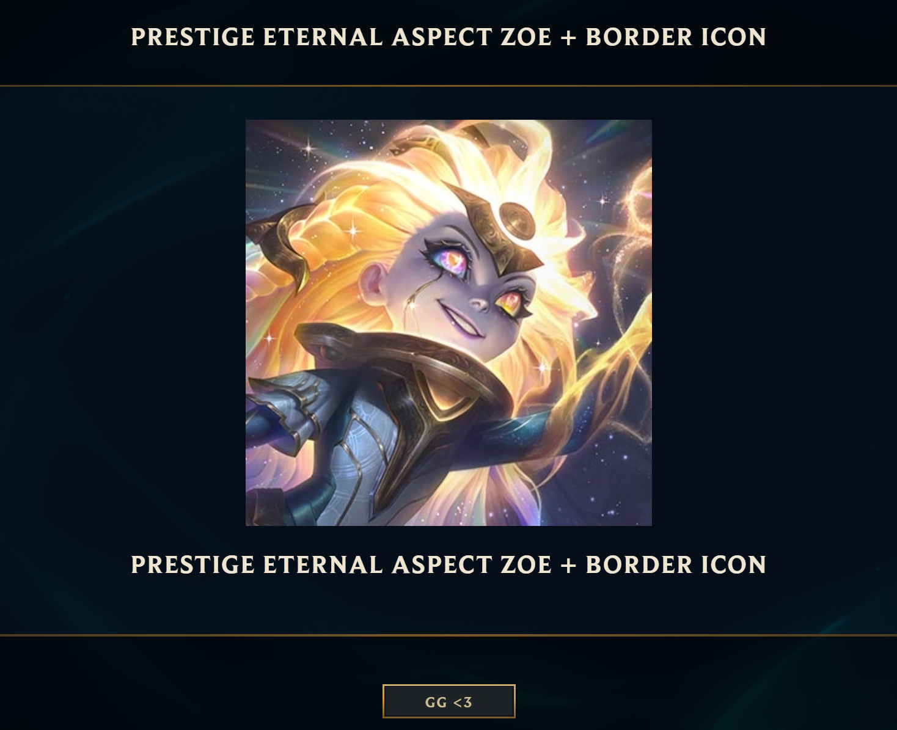Click the silver gauntlet on Zoe's arm

[x=284, y=411]
